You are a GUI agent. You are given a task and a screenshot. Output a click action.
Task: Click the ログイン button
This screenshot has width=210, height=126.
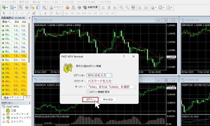point(90,99)
